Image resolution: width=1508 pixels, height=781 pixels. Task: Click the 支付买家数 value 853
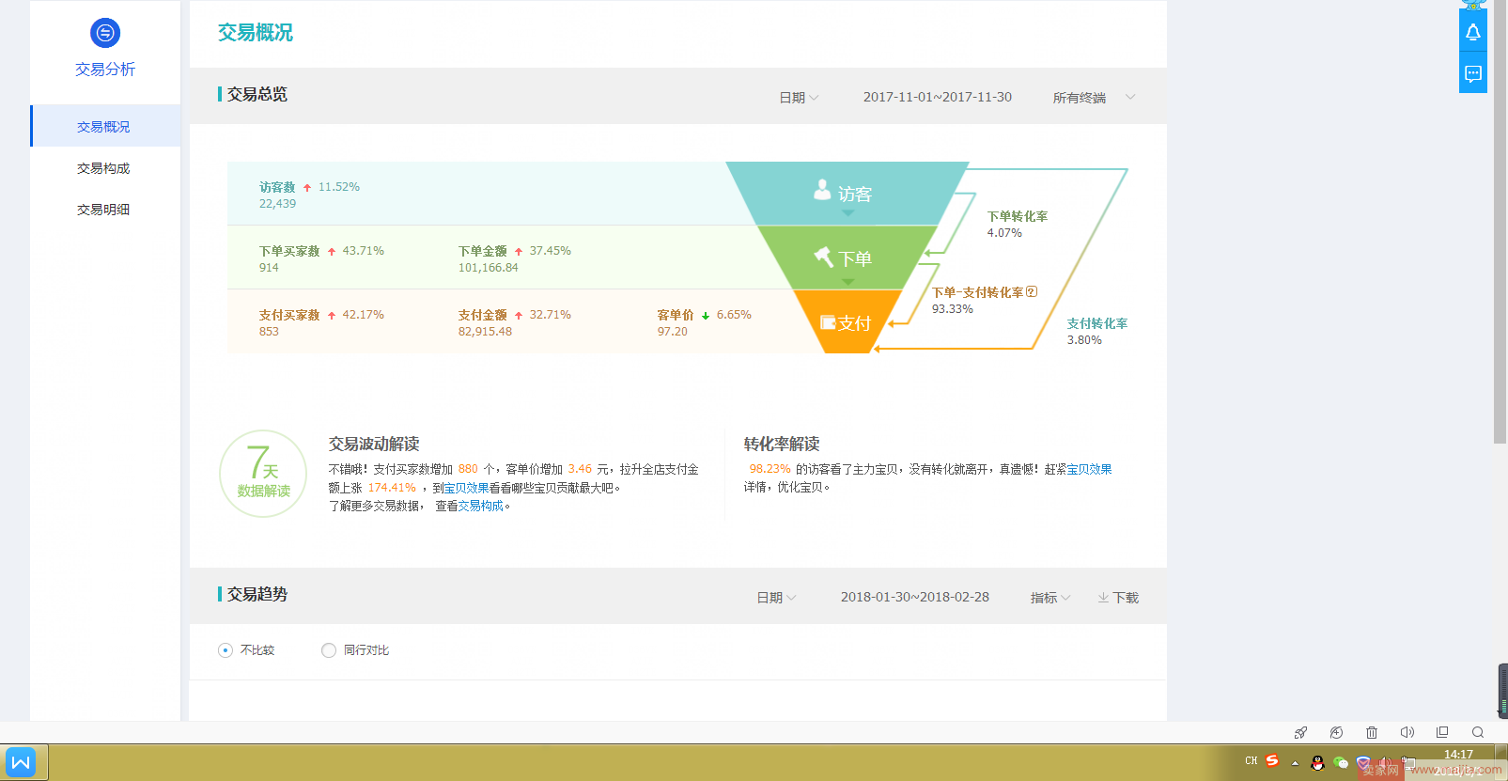pyautogui.click(x=269, y=332)
